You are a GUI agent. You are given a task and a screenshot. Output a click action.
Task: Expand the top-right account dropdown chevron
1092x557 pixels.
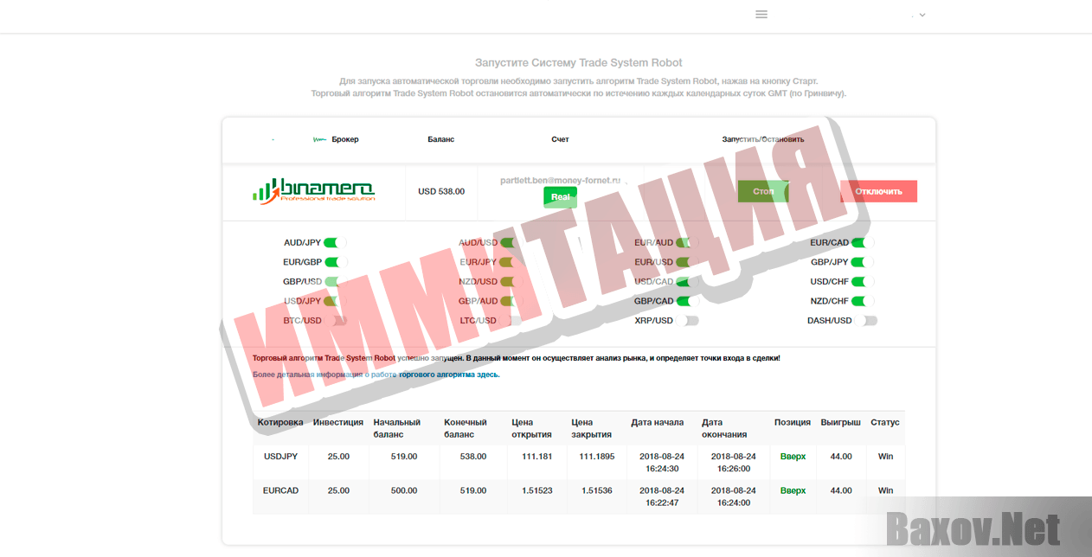tap(922, 15)
